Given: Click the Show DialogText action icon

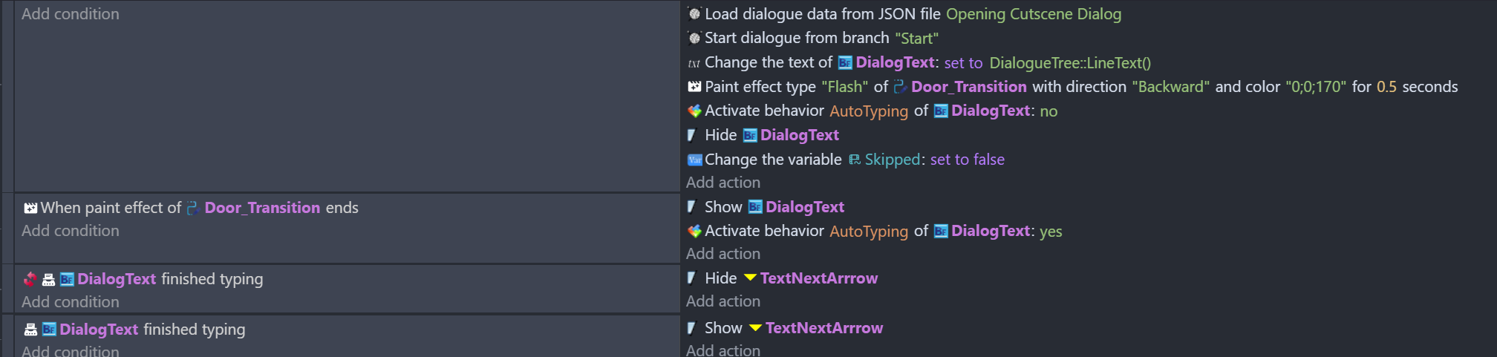Looking at the screenshot, I should (692, 207).
